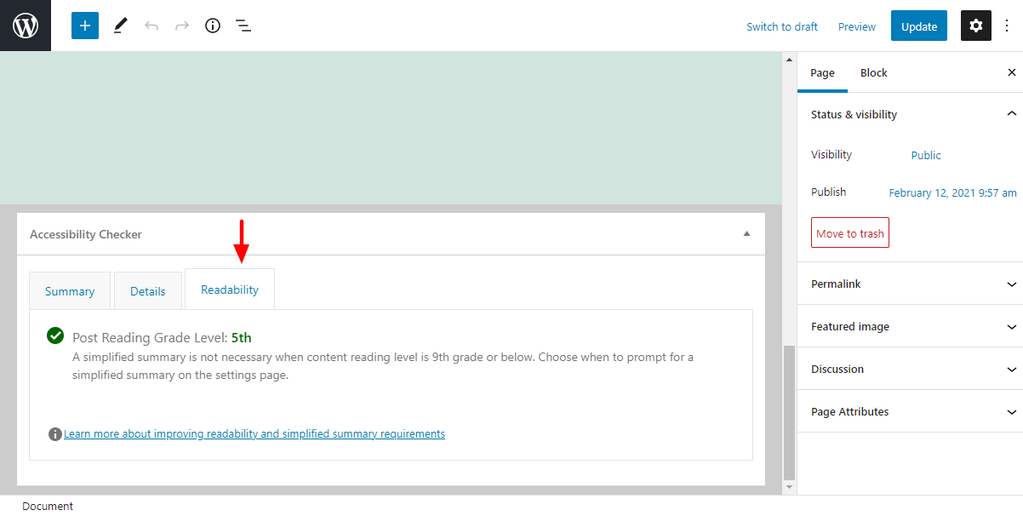Select the pencil Tools icon
Screen dimensions: 1023x516
pyautogui.click(x=120, y=26)
